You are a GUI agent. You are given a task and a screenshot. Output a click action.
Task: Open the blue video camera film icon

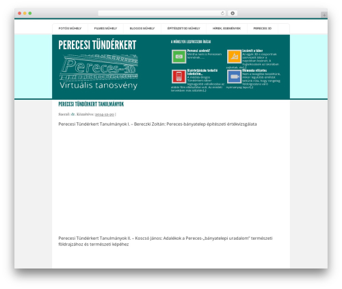click(x=234, y=77)
